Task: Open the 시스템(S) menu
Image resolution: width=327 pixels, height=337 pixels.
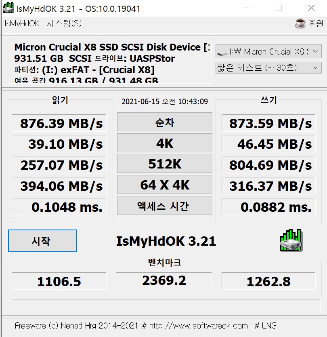Action: pyautogui.click(x=64, y=23)
